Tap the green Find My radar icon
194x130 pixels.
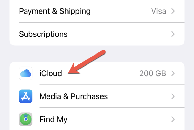tap(26, 119)
